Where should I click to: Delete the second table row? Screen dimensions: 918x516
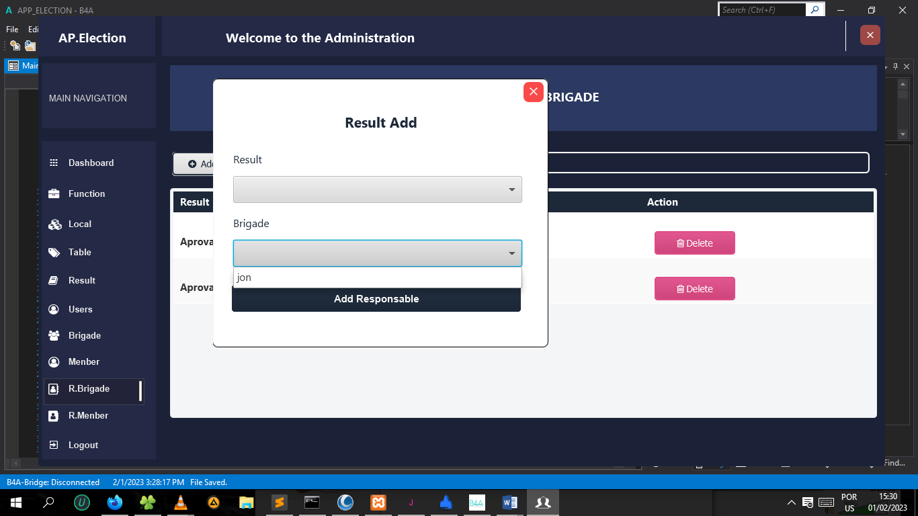(695, 289)
